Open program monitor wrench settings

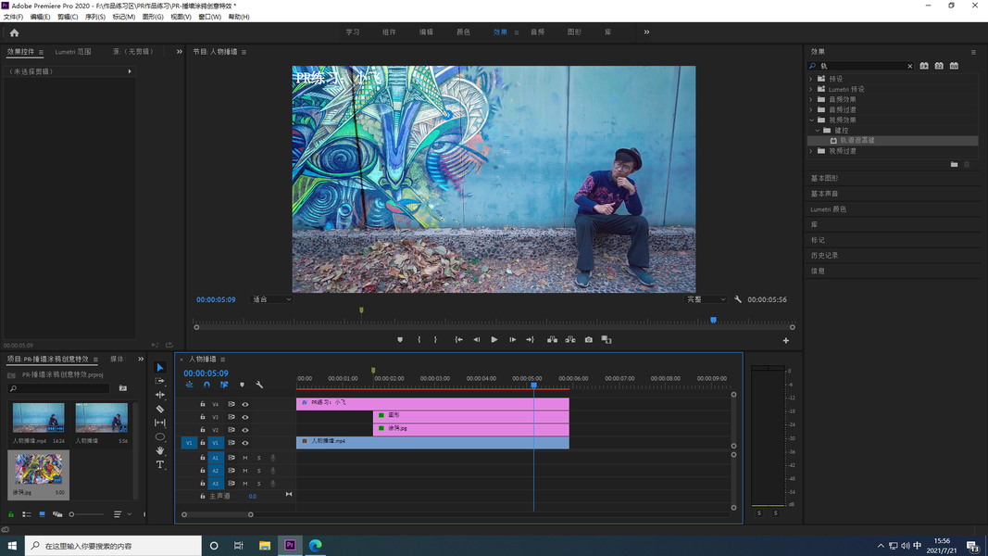(x=738, y=299)
